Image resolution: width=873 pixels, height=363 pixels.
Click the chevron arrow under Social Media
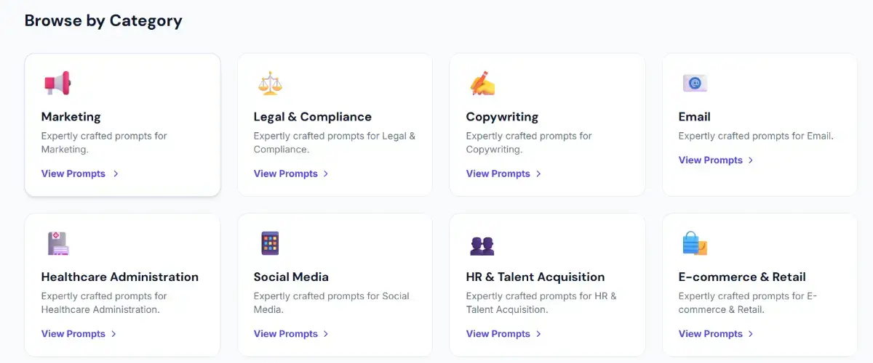click(x=326, y=334)
